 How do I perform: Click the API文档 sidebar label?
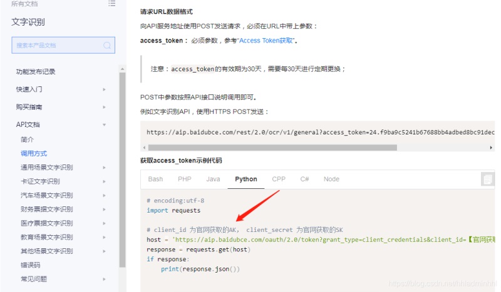click(28, 124)
